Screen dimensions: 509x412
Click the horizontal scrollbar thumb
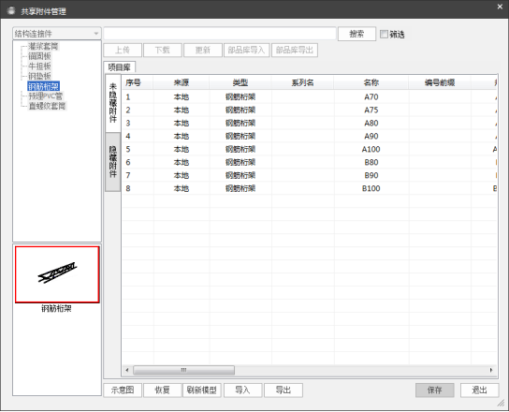tap(183, 370)
